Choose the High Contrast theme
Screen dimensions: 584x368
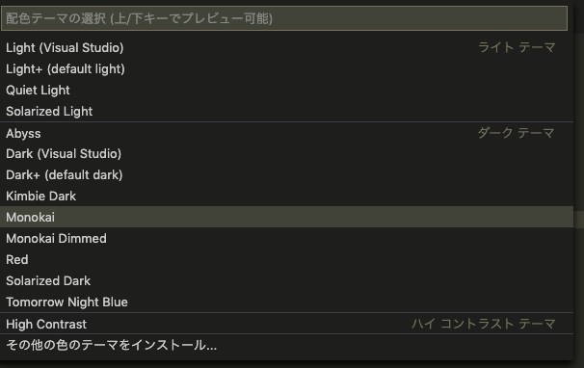286,324
